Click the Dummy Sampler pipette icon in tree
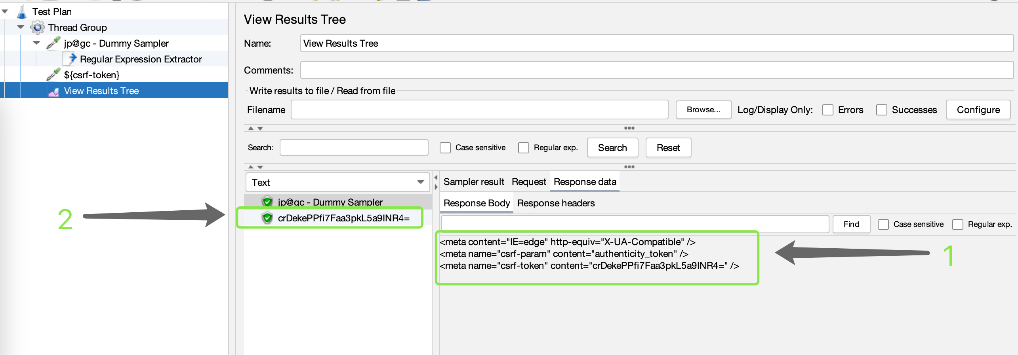 53,43
